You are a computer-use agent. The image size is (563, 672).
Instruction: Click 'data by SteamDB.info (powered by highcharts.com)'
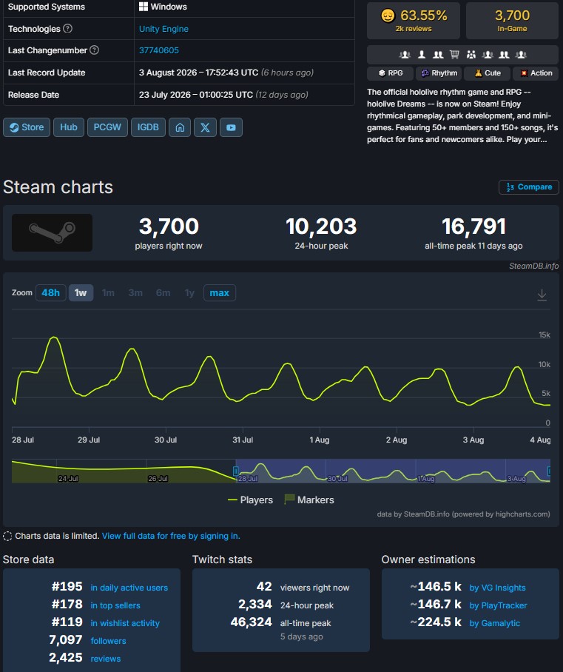464,514
